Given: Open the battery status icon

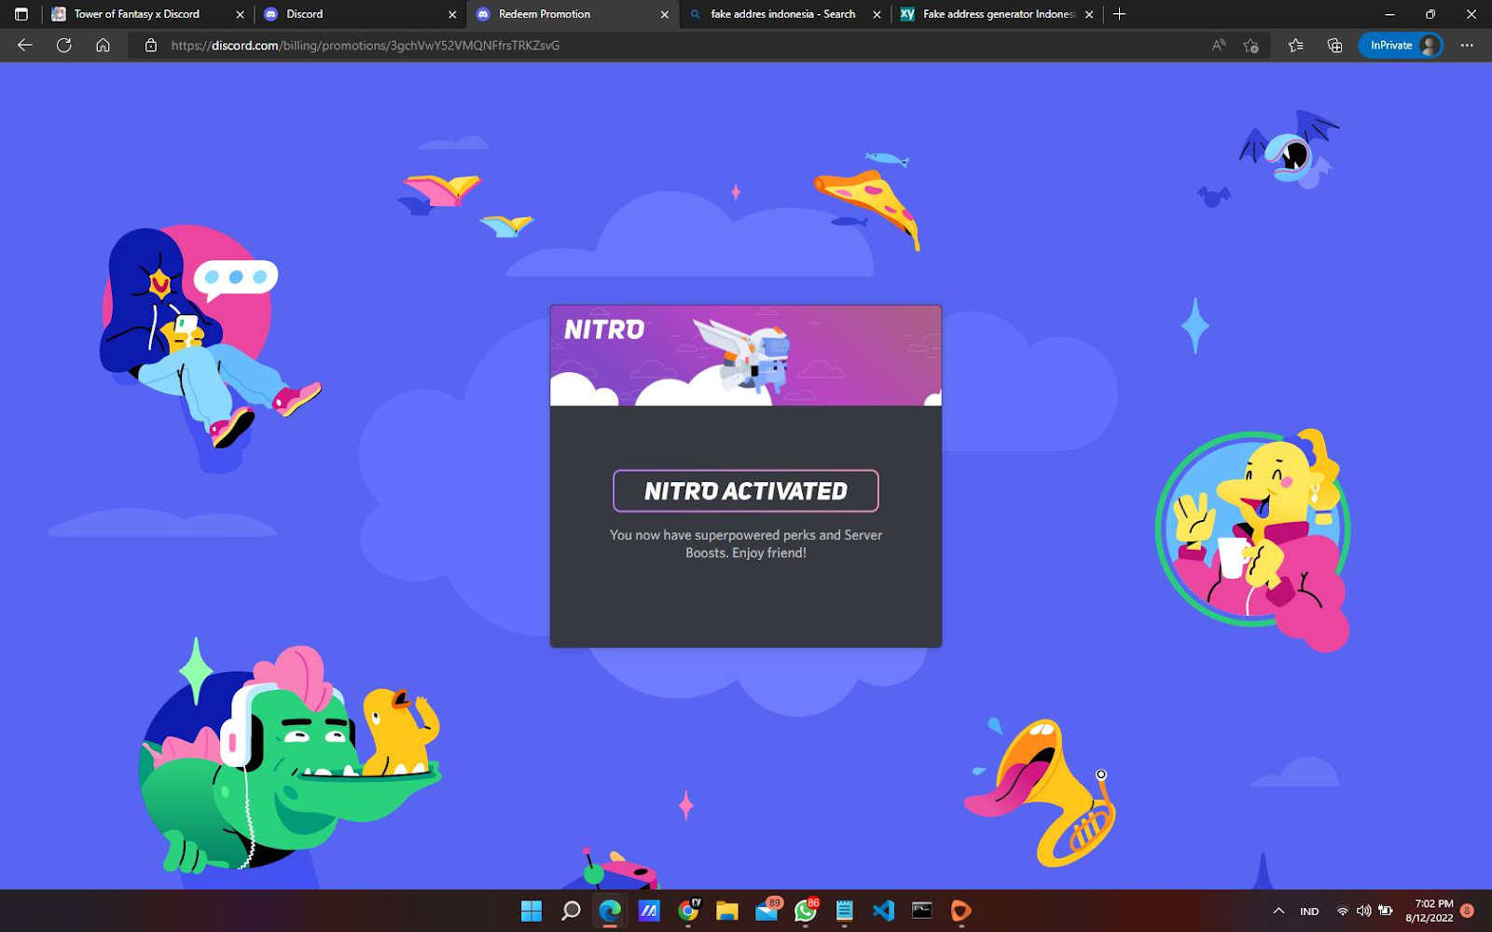Looking at the screenshot, I should click(x=1386, y=911).
